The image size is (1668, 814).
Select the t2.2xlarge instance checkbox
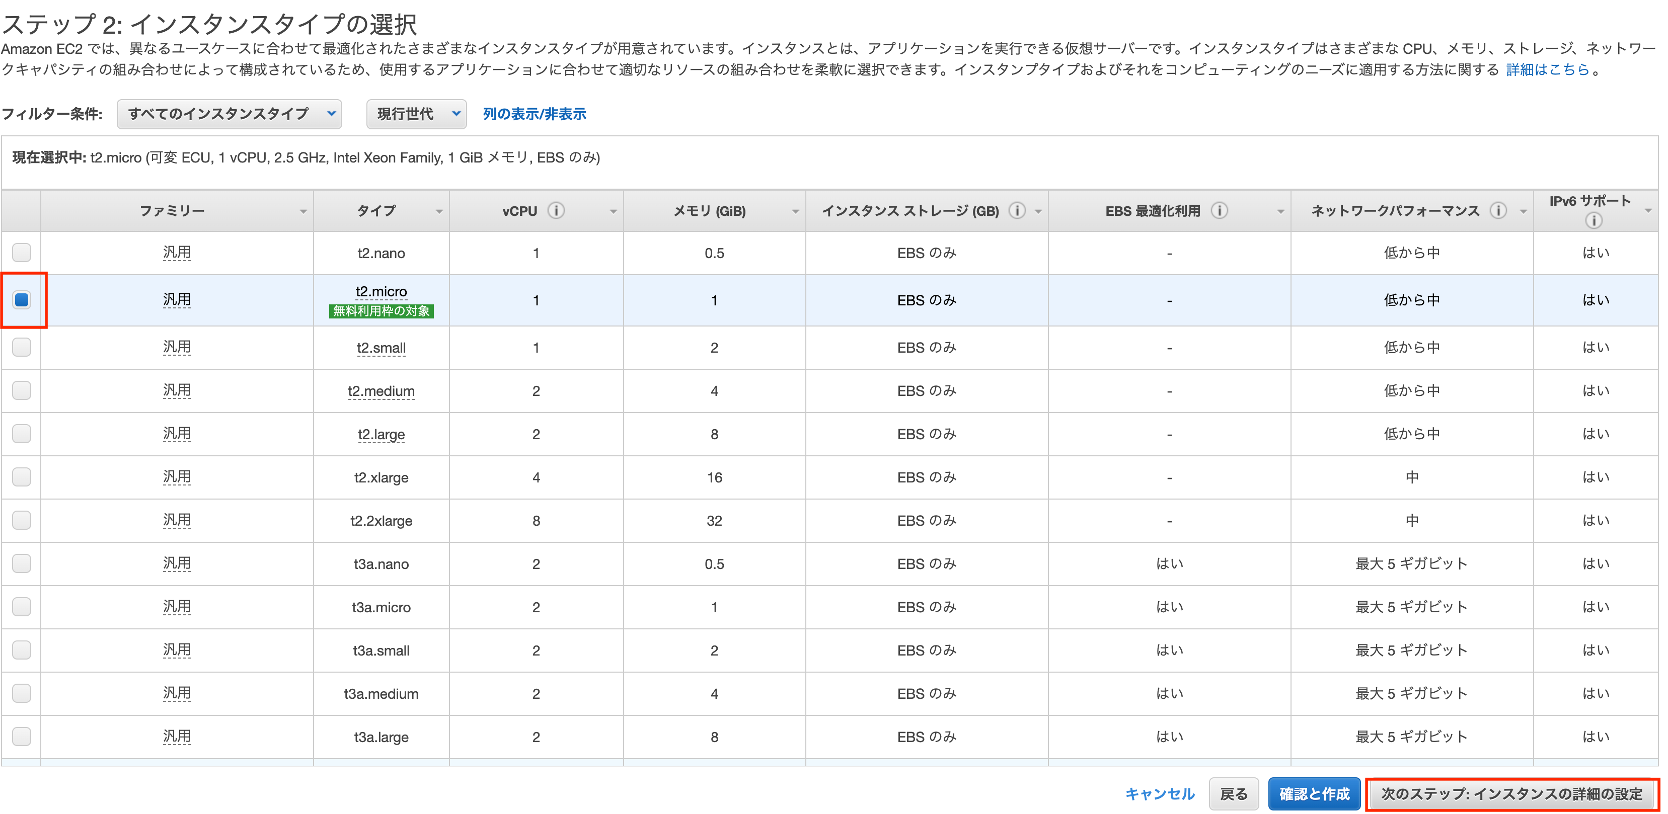[21, 520]
